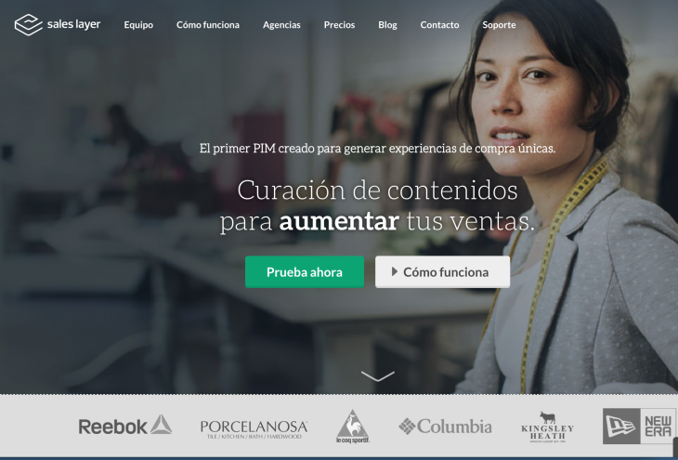Click the Sales Layer logo icon
The width and height of the screenshot is (678, 460).
point(29,25)
